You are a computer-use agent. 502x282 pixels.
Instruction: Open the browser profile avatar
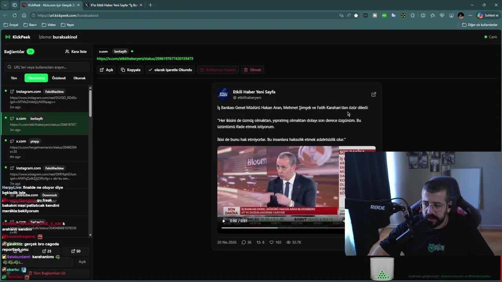(461, 15)
